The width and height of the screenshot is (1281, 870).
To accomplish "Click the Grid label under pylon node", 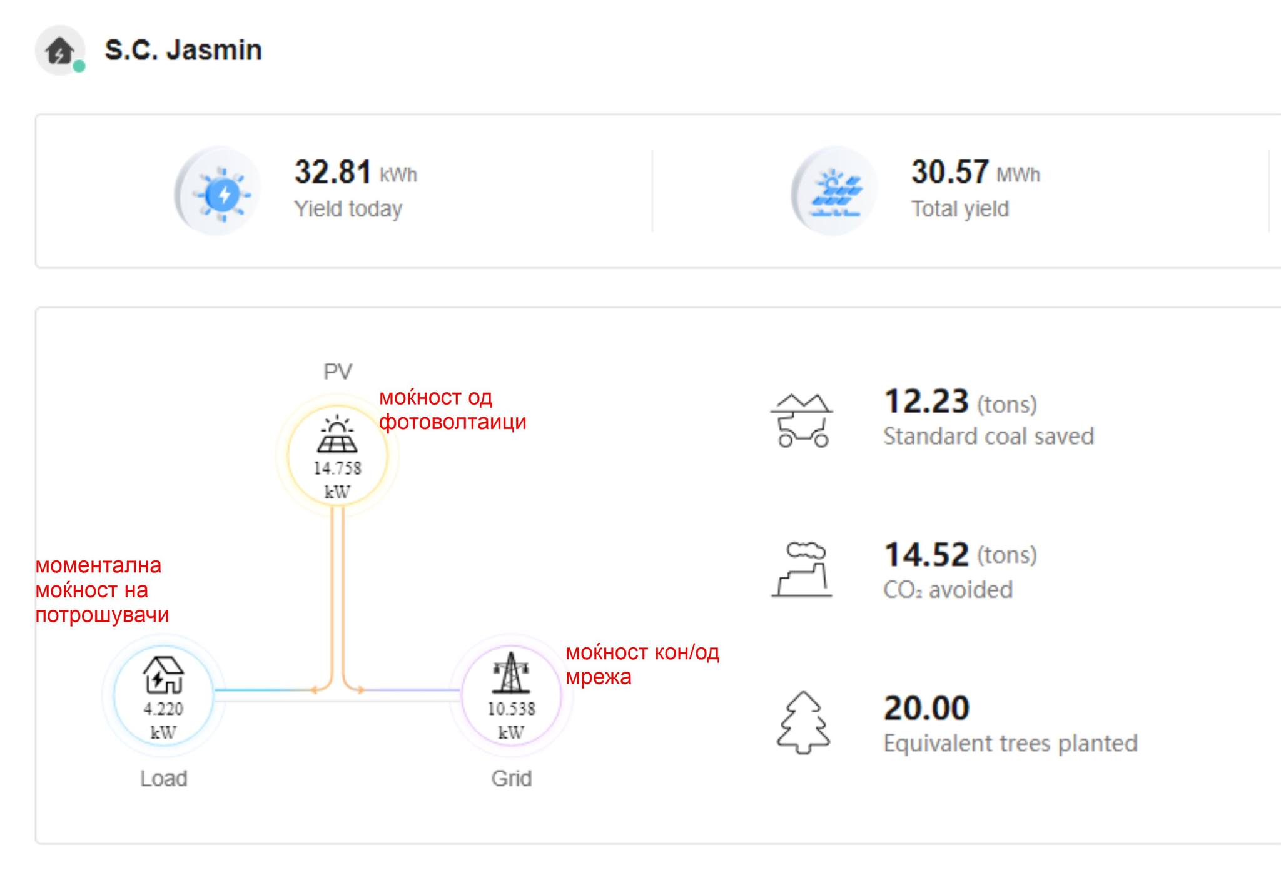I will click(512, 779).
